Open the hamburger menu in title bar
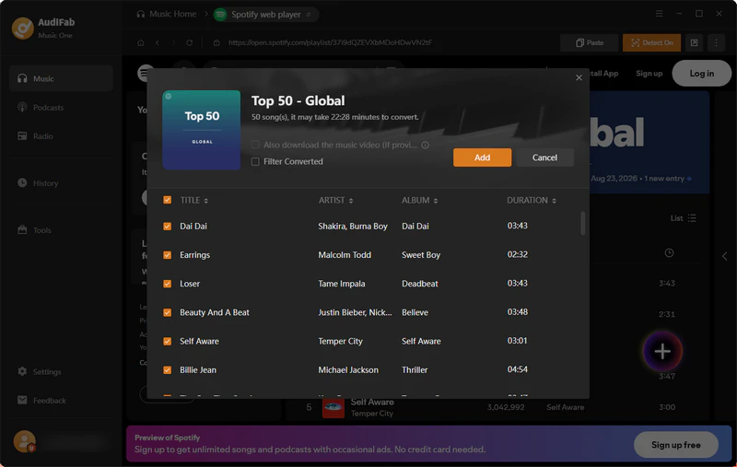Screen dimensions: 737x467 pos(660,14)
